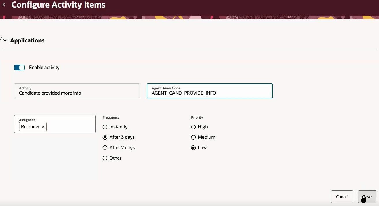Click the Priority label
The image size is (379, 206).
(x=197, y=117)
